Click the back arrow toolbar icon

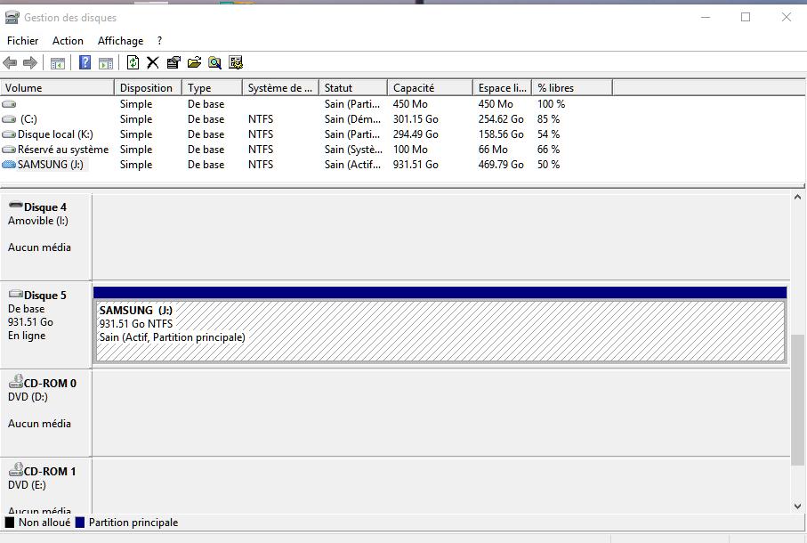(11, 62)
